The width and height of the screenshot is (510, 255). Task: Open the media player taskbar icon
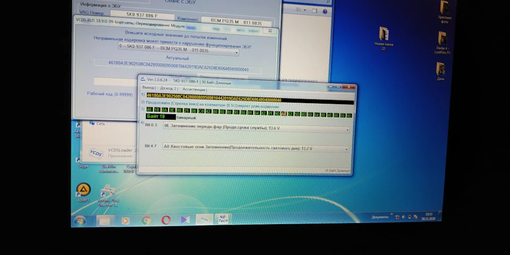coord(125,220)
